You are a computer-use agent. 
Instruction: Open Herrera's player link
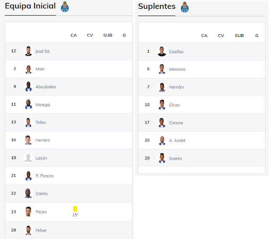coord(43,140)
